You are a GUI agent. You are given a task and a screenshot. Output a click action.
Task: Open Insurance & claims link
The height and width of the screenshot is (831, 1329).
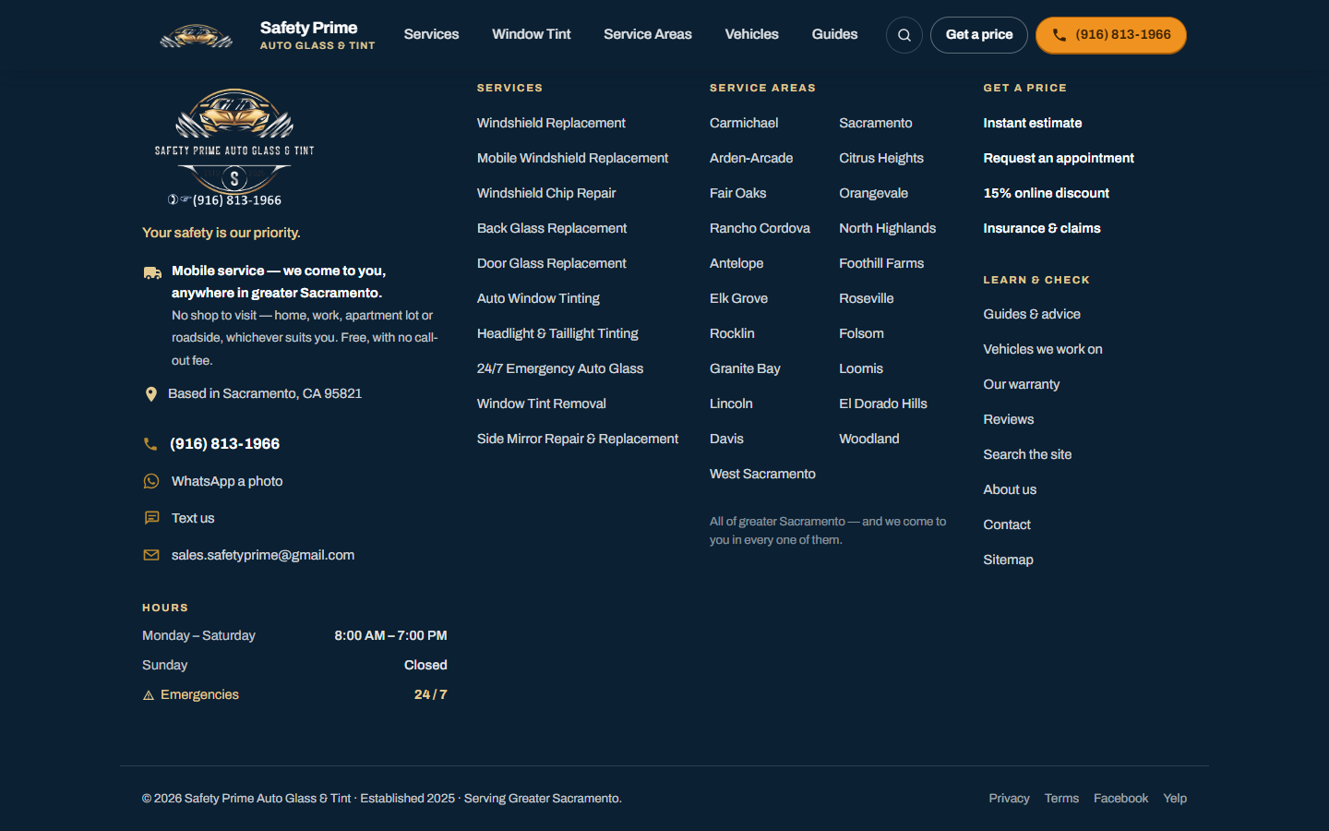coord(1042,228)
